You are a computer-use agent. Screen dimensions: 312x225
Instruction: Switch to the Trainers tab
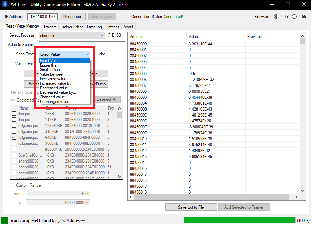pyautogui.click(x=50, y=27)
